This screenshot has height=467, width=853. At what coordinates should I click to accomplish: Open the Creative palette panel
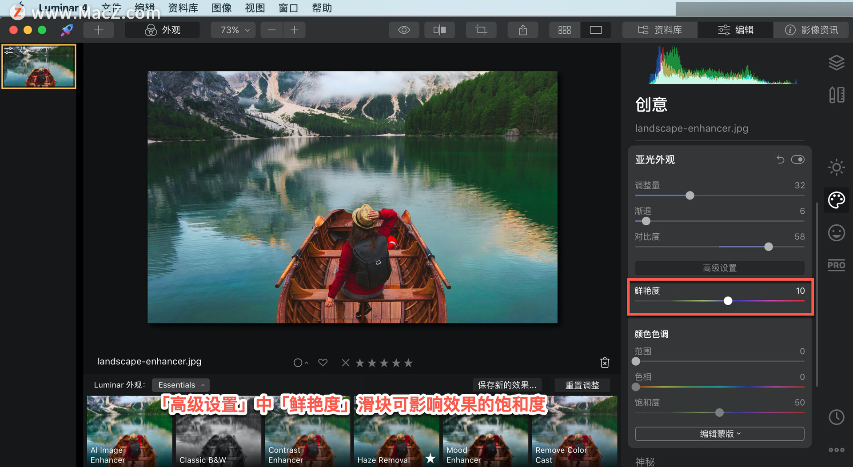pyautogui.click(x=837, y=200)
